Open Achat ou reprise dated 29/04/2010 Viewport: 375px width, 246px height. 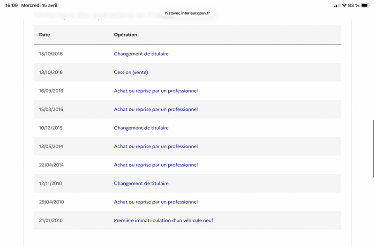156,202
